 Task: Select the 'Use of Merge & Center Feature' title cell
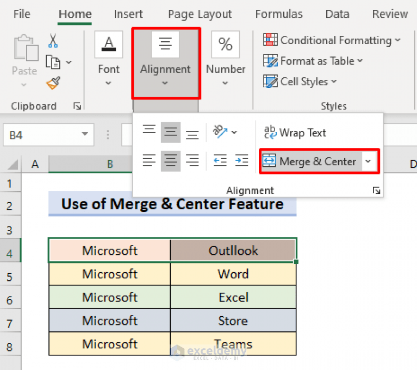click(x=172, y=204)
